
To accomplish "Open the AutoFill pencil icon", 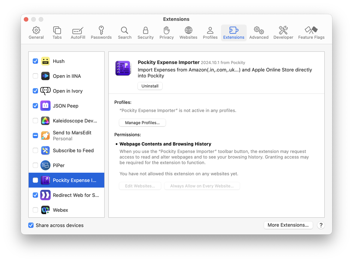I will click(78, 31).
